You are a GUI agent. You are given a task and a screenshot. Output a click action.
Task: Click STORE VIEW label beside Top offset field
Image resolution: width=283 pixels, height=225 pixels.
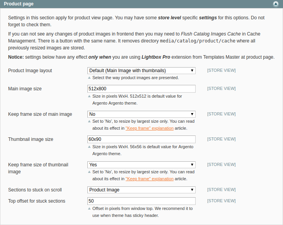click(222, 201)
